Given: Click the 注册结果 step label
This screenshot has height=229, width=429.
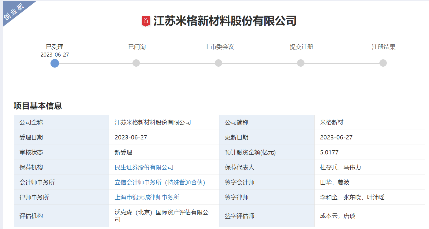Looking at the screenshot, I should point(384,47).
